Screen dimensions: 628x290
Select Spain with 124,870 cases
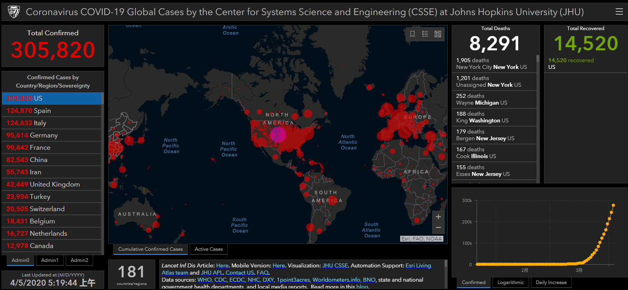coord(52,111)
